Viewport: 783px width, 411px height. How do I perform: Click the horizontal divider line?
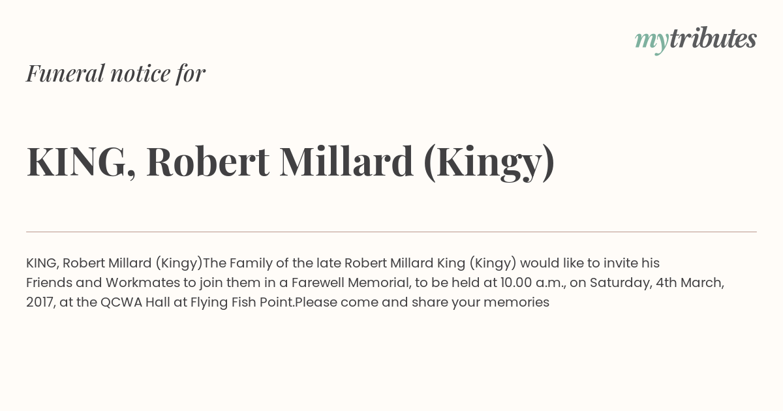coord(391,232)
